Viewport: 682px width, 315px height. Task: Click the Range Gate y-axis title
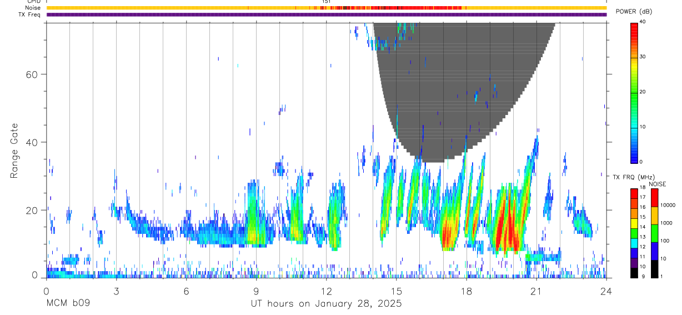pos(14,151)
